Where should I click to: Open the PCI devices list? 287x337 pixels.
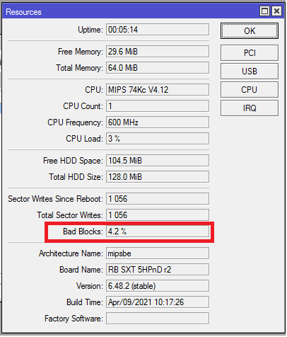point(250,52)
